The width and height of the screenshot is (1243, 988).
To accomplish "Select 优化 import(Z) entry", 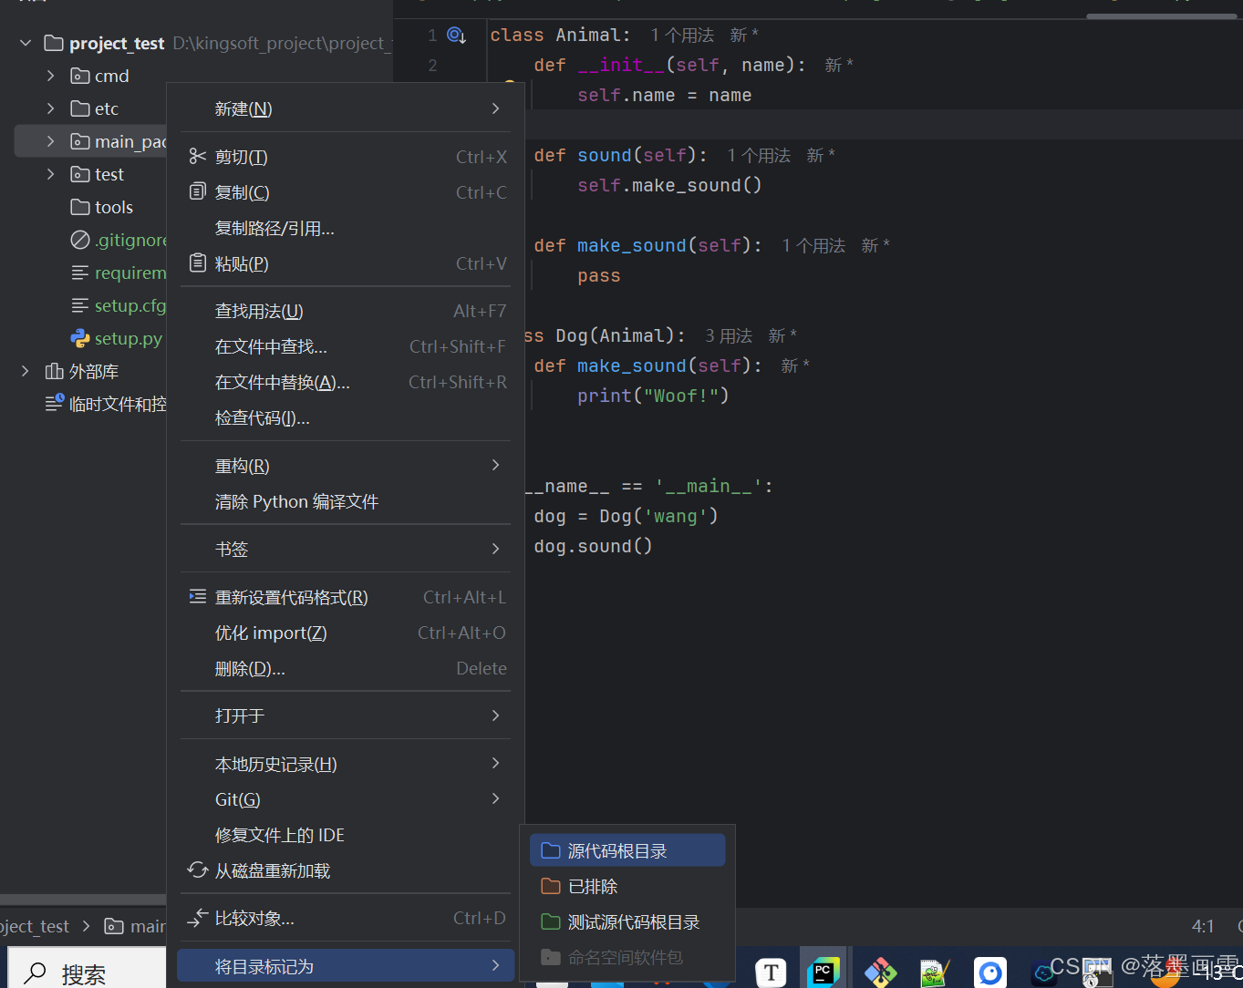I will click(x=346, y=633).
